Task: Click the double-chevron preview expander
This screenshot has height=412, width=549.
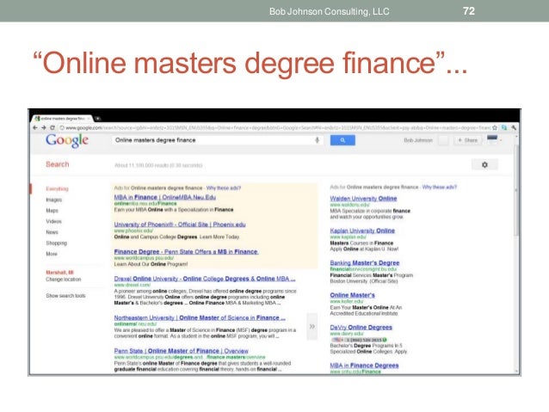Action: click(312, 327)
